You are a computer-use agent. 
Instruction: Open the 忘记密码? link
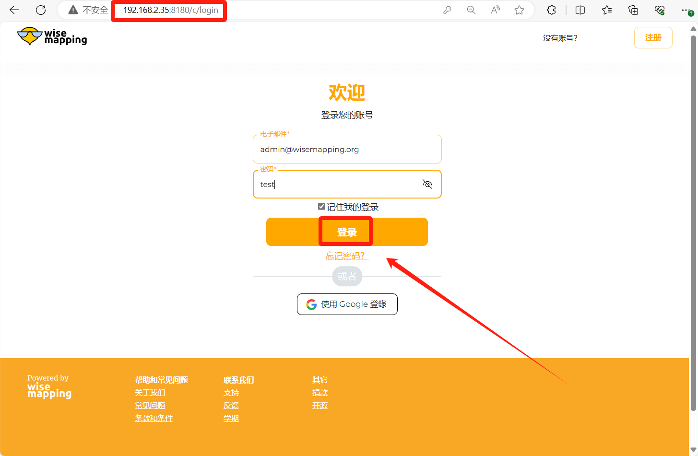[345, 256]
